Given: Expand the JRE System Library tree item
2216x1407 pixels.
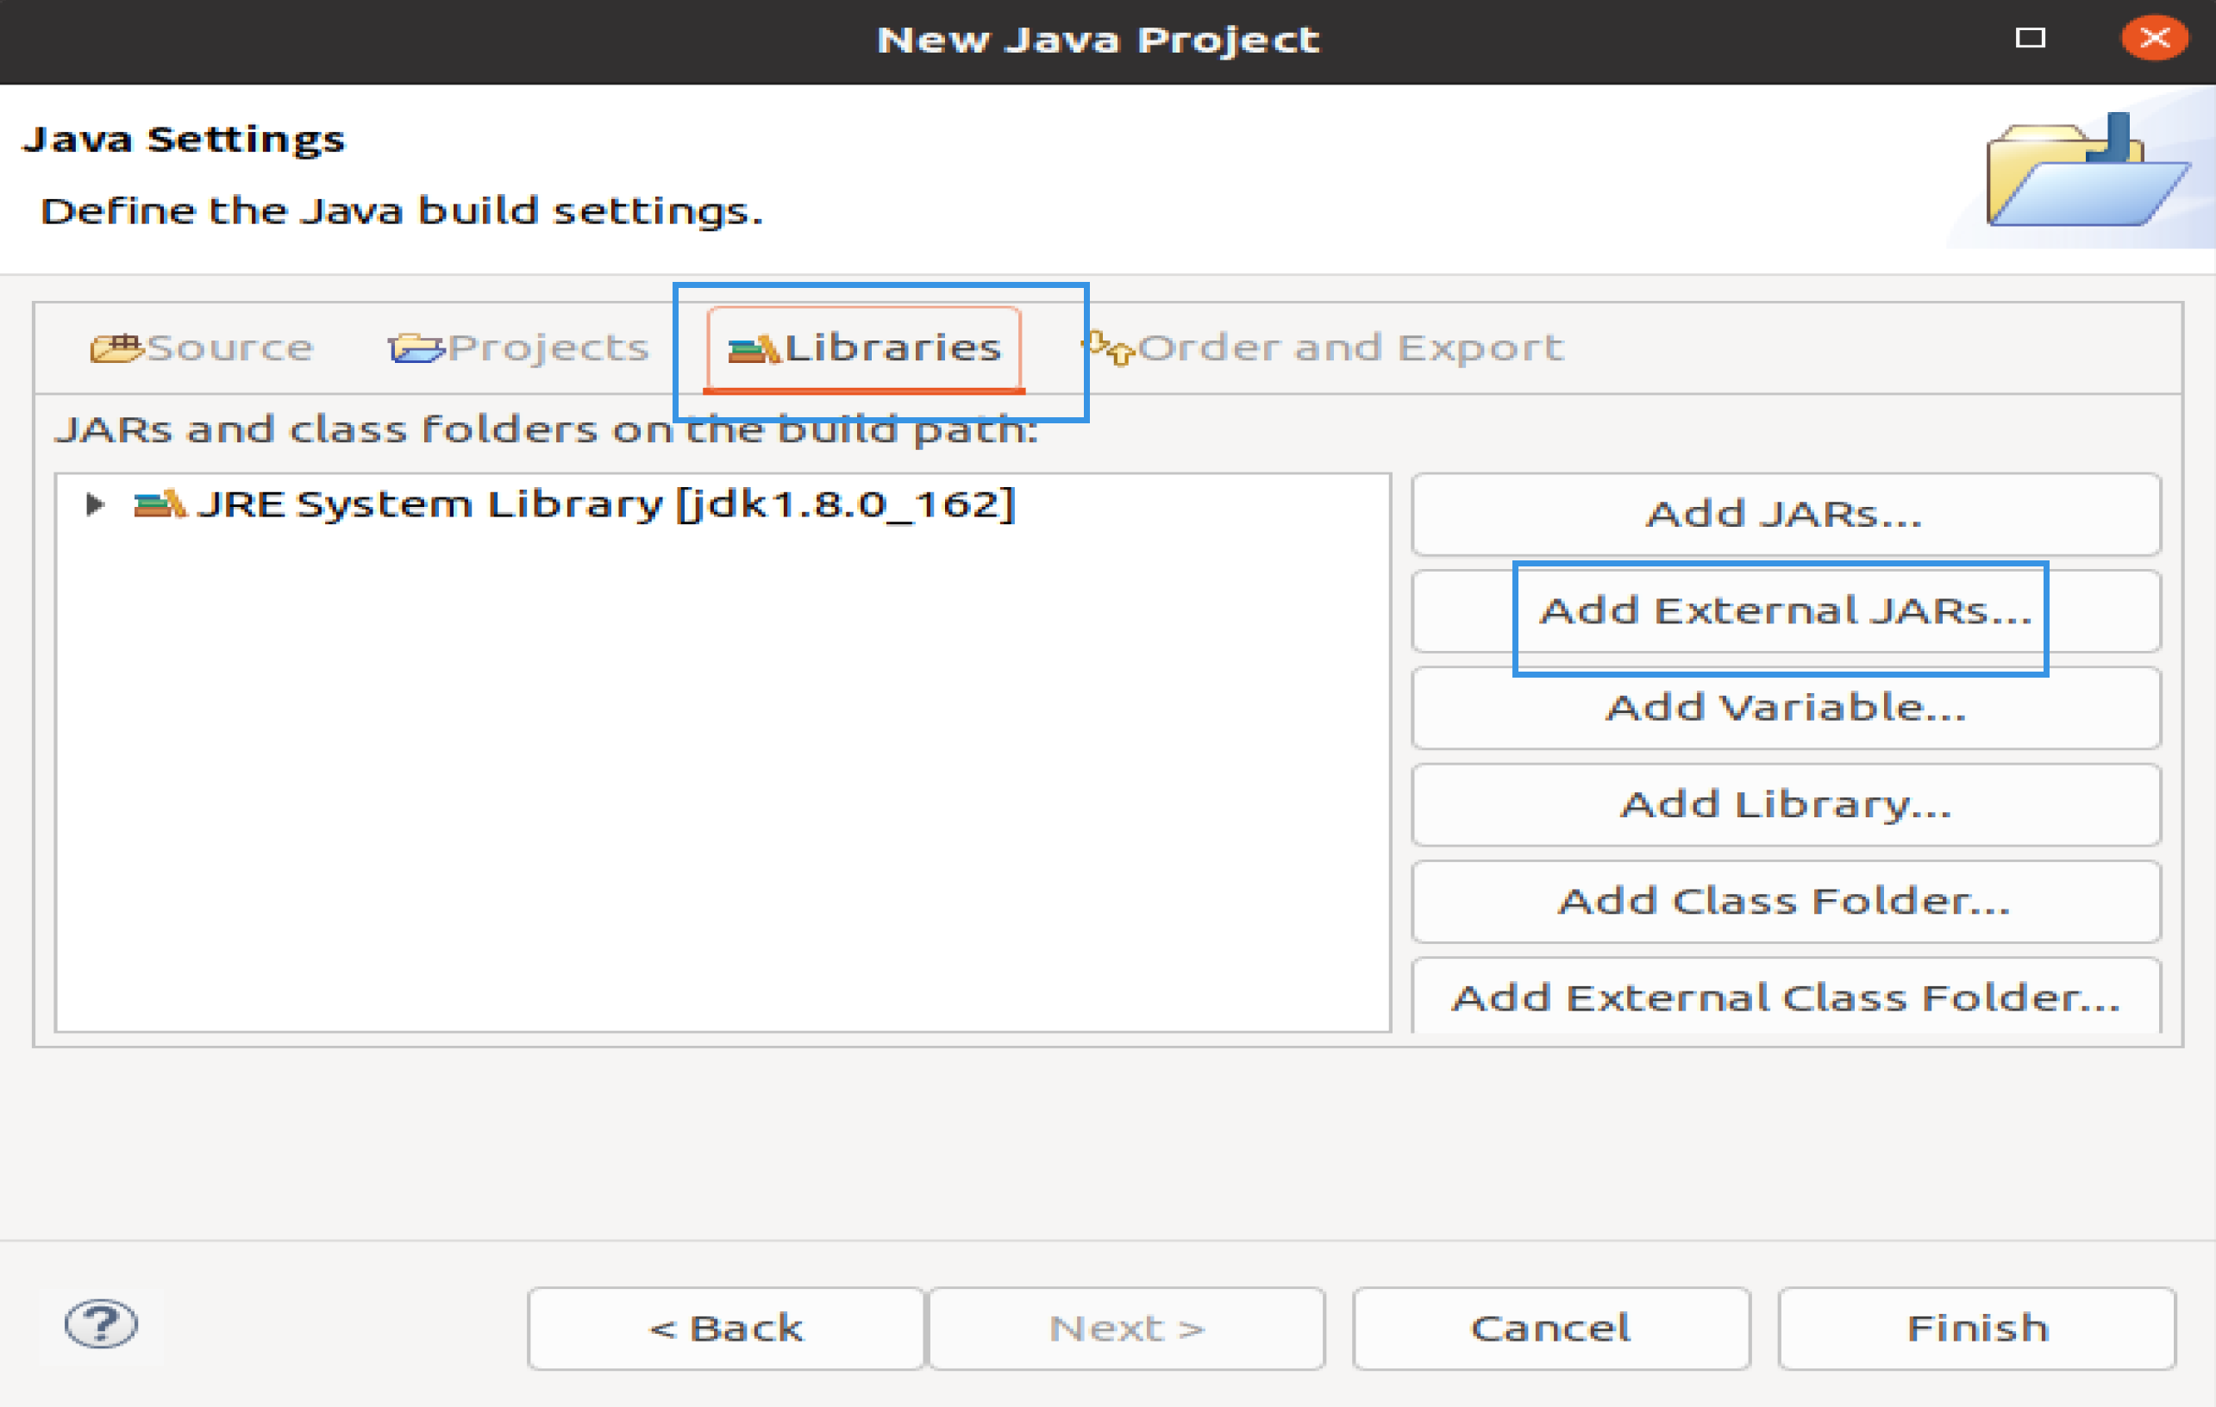Looking at the screenshot, I should point(102,503).
